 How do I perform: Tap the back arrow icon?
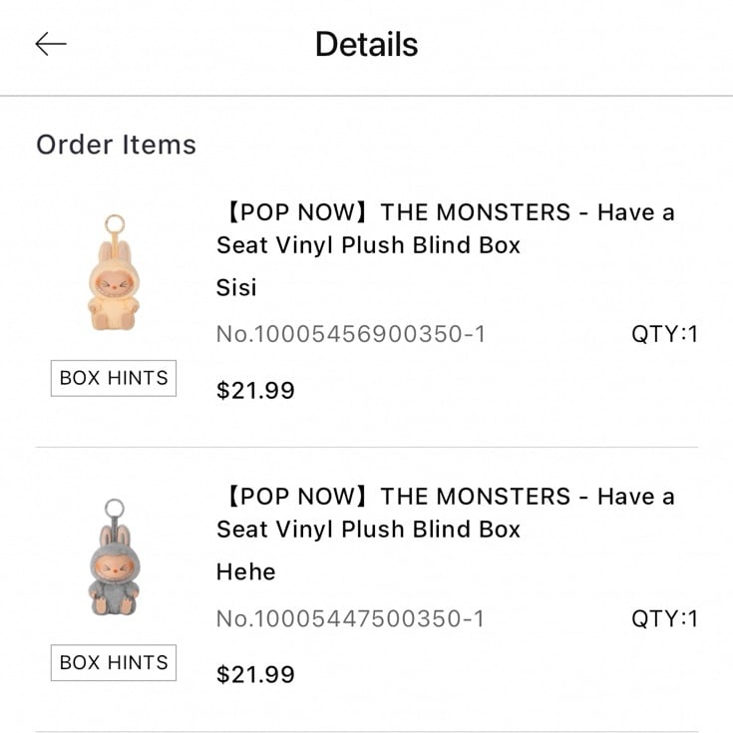(x=51, y=44)
